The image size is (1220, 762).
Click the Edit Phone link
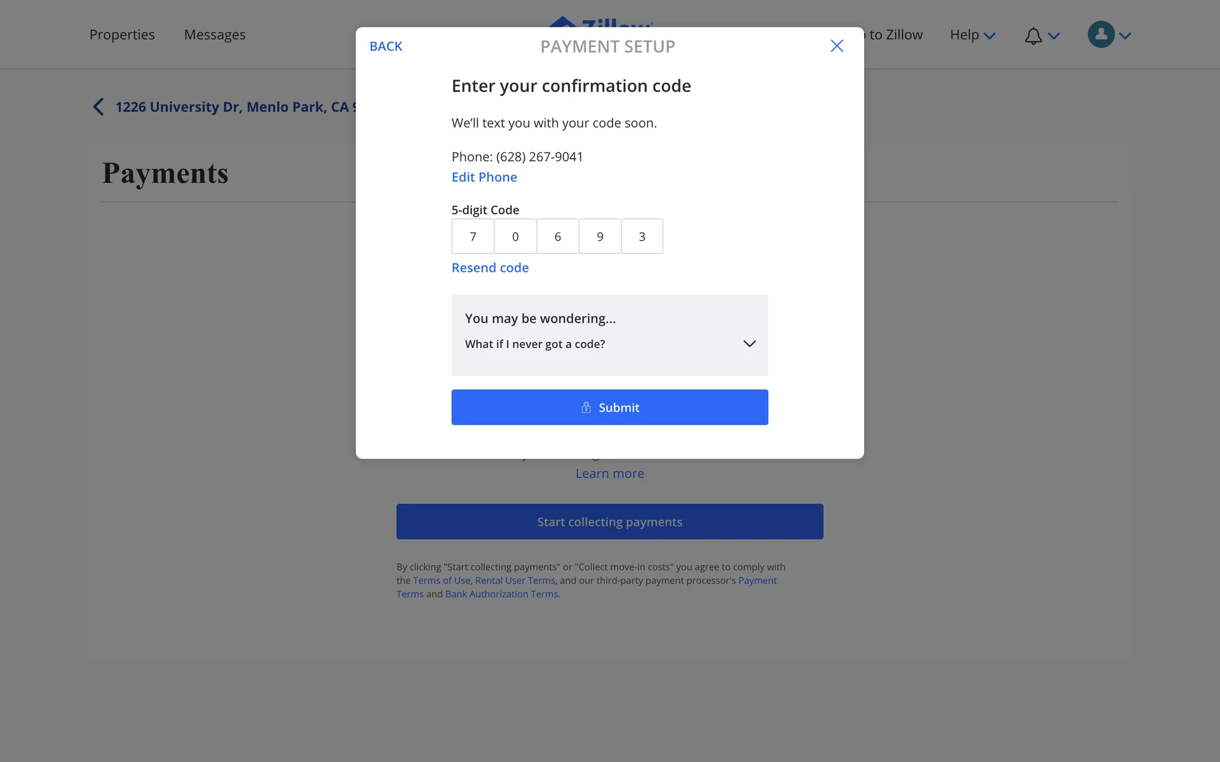click(484, 177)
